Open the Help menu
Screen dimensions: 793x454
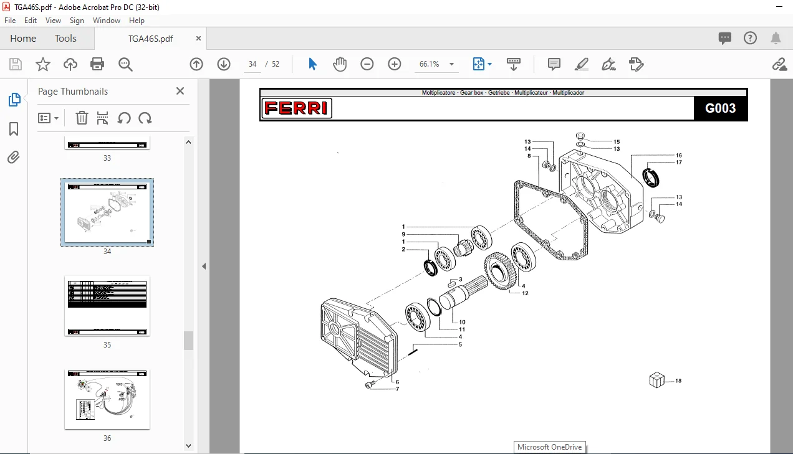(x=137, y=21)
